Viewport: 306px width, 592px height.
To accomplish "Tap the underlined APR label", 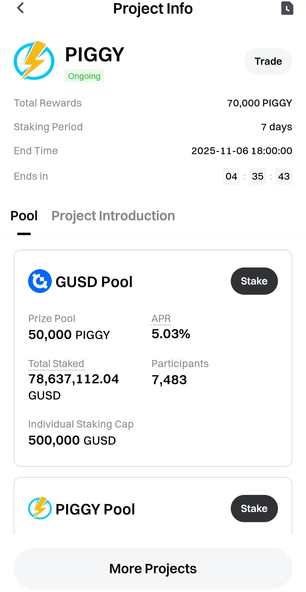I will 161,319.
